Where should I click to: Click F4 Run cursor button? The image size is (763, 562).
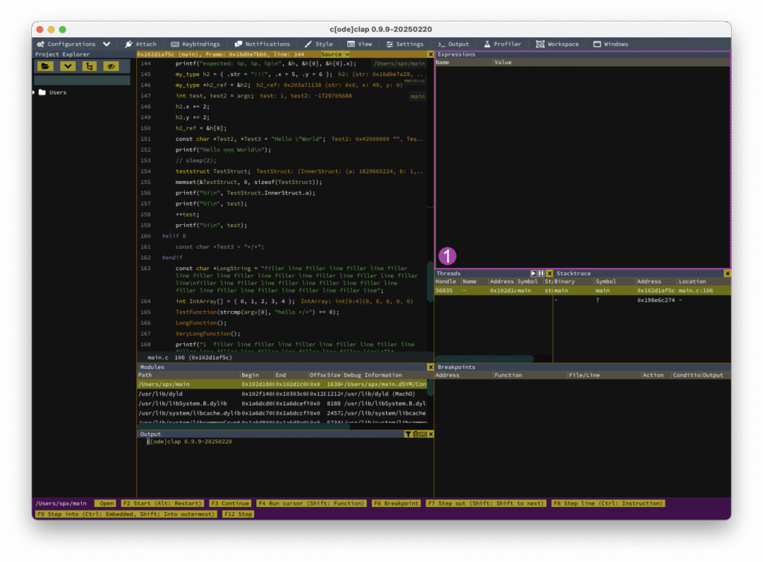[311, 504]
